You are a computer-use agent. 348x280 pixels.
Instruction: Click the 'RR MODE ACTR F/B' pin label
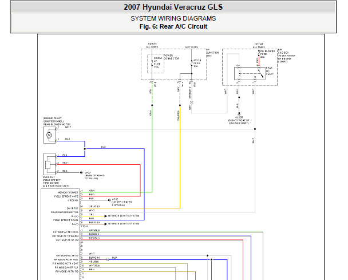coord(67,271)
